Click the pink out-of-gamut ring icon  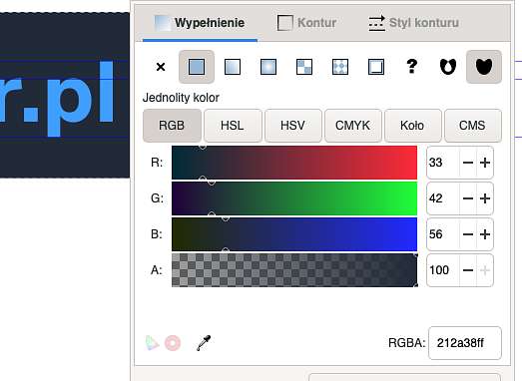[173, 343]
